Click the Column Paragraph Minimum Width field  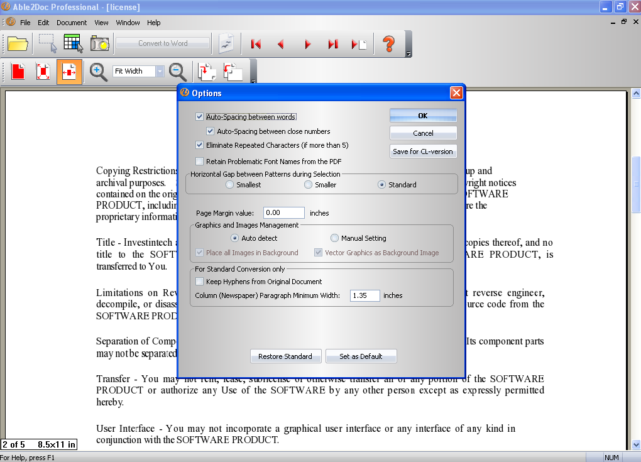(364, 295)
